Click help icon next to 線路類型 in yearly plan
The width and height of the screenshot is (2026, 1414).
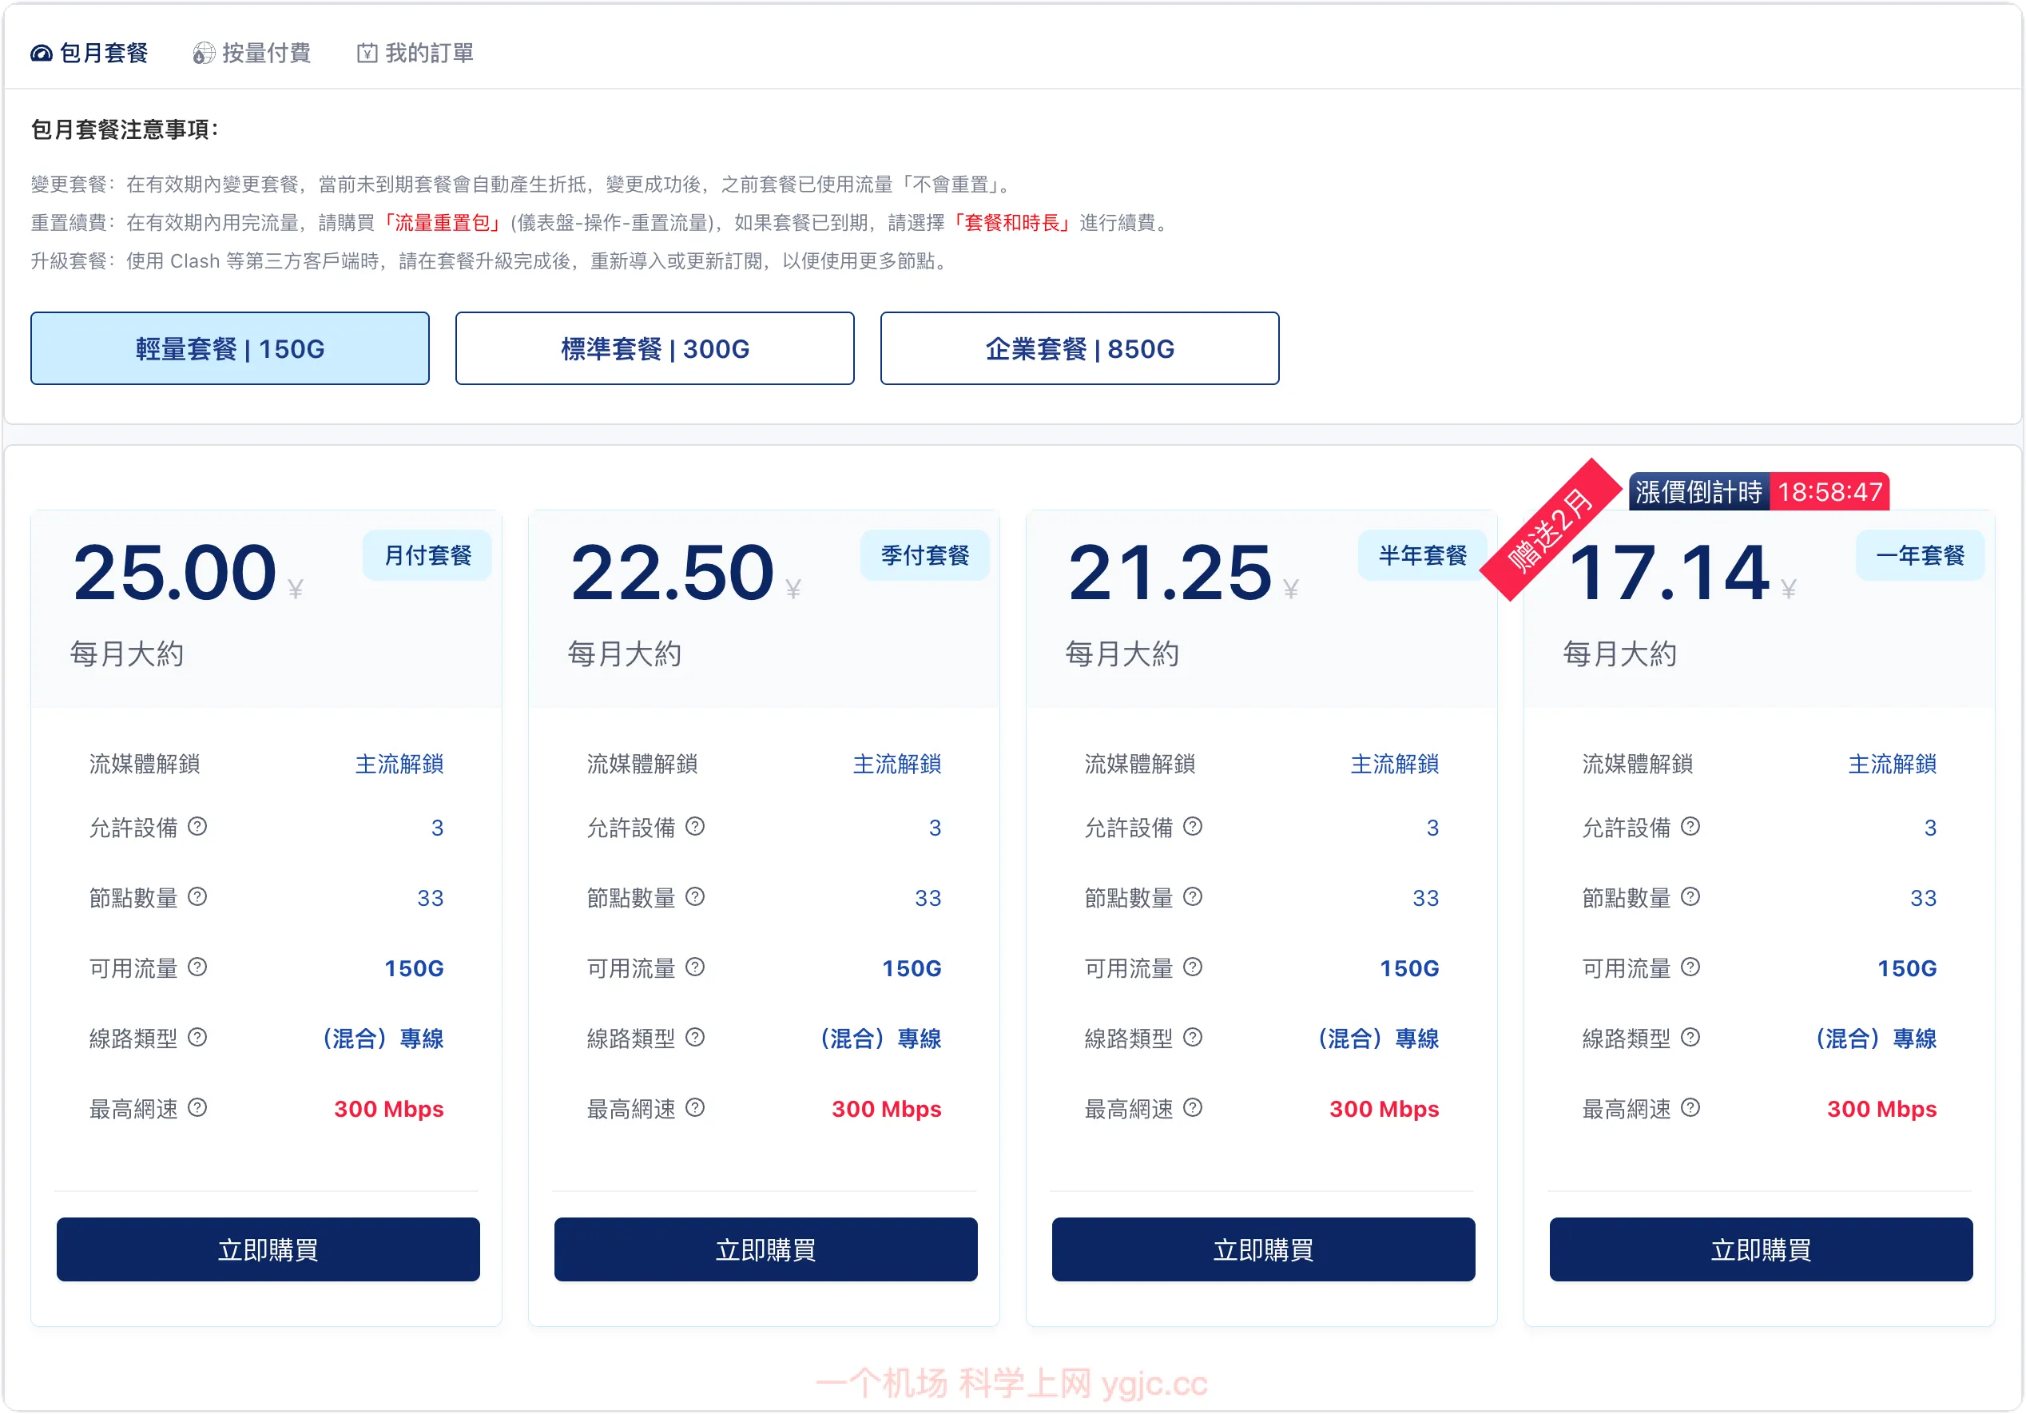coord(1690,1037)
